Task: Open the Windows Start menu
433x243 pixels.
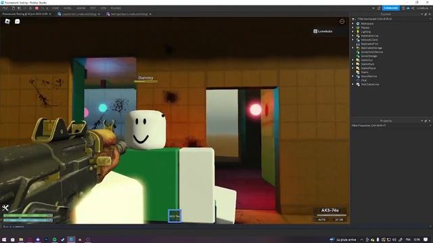Action: [4, 240]
